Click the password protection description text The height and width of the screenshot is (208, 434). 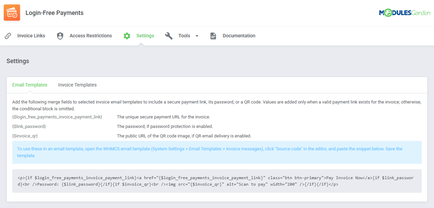pyautogui.click(x=165, y=127)
